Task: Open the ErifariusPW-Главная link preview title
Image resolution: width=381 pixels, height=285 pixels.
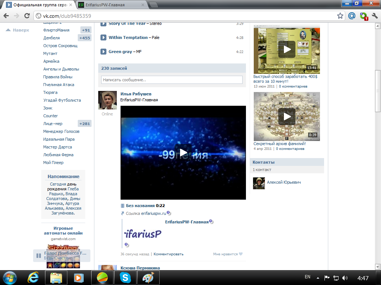Action: pyautogui.click(x=187, y=222)
